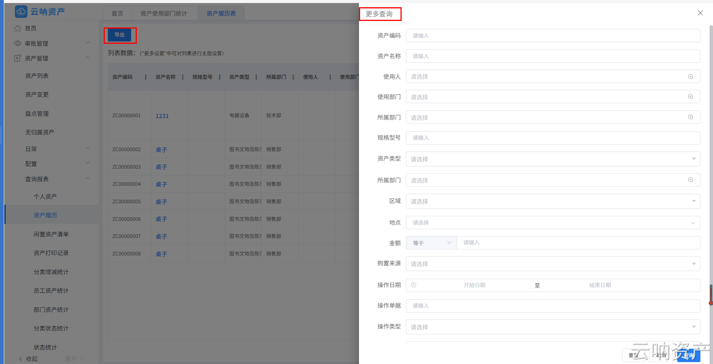Open the 使用人 column menu dots
This screenshot has height=364, width=713.
330,77
